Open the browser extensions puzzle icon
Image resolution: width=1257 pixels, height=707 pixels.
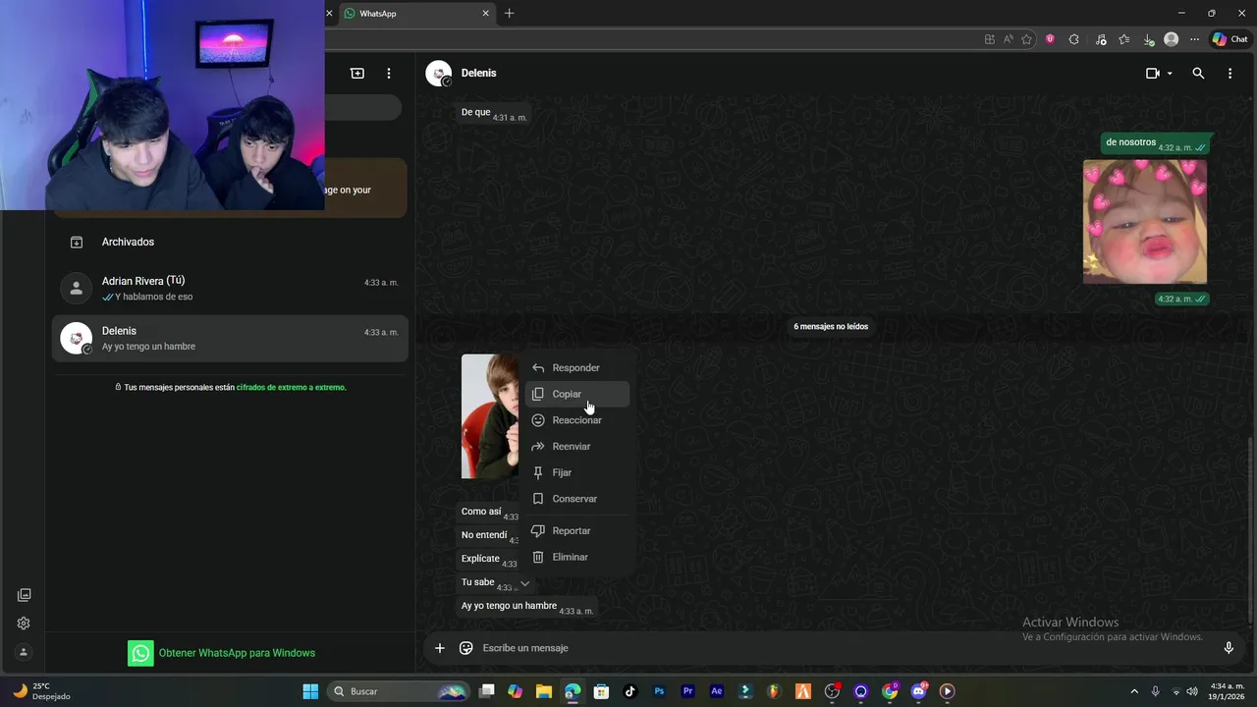pos(1073,39)
